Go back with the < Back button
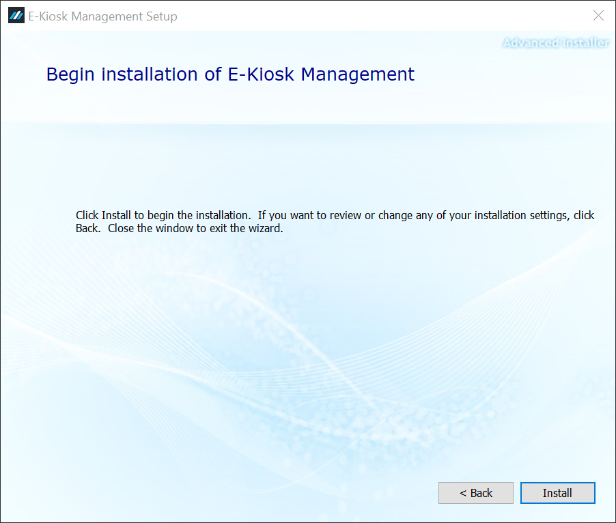Image resolution: width=616 pixels, height=523 pixels. [x=476, y=493]
